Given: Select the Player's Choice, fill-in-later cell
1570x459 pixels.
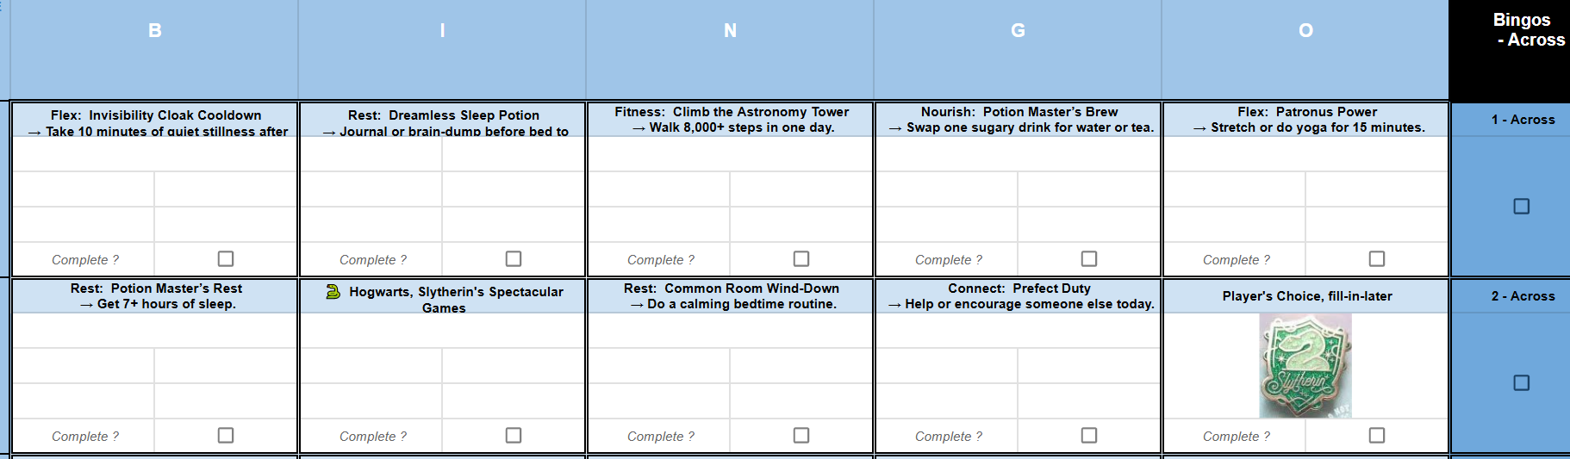Looking at the screenshot, I should click(x=1306, y=296).
